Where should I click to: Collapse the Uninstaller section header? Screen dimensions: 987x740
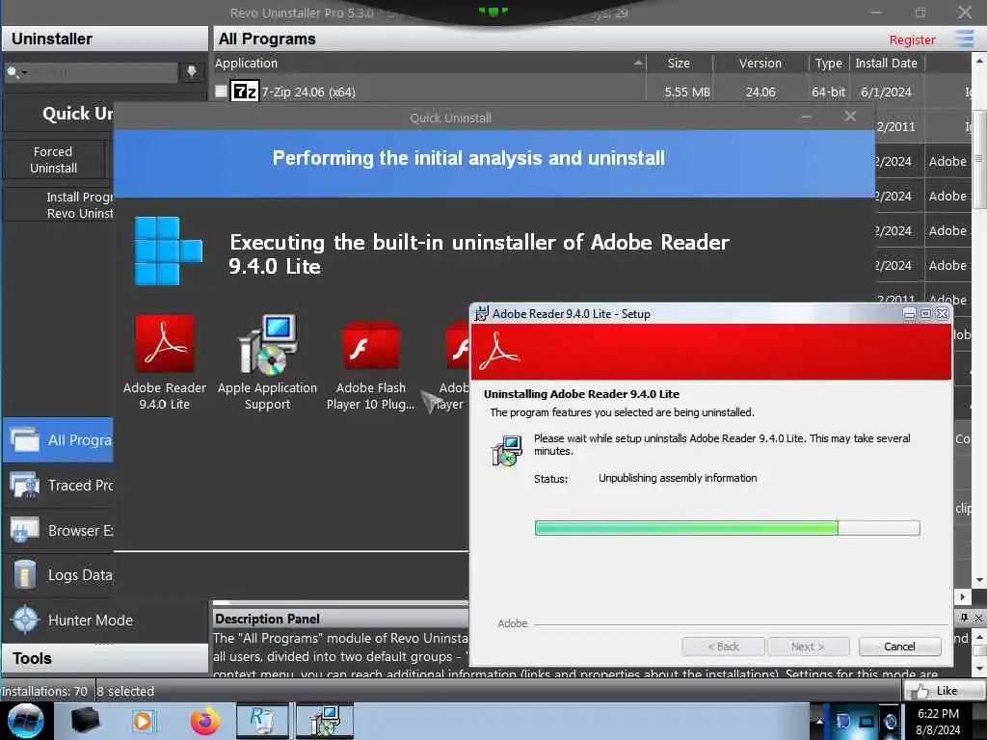[x=104, y=39]
